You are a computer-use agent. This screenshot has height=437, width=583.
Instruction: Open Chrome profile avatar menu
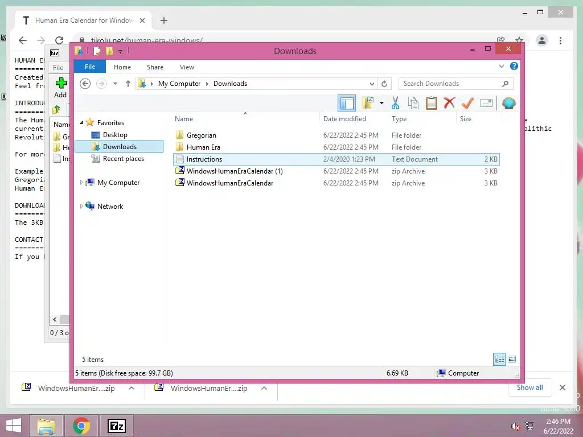(x=542, y=40)
